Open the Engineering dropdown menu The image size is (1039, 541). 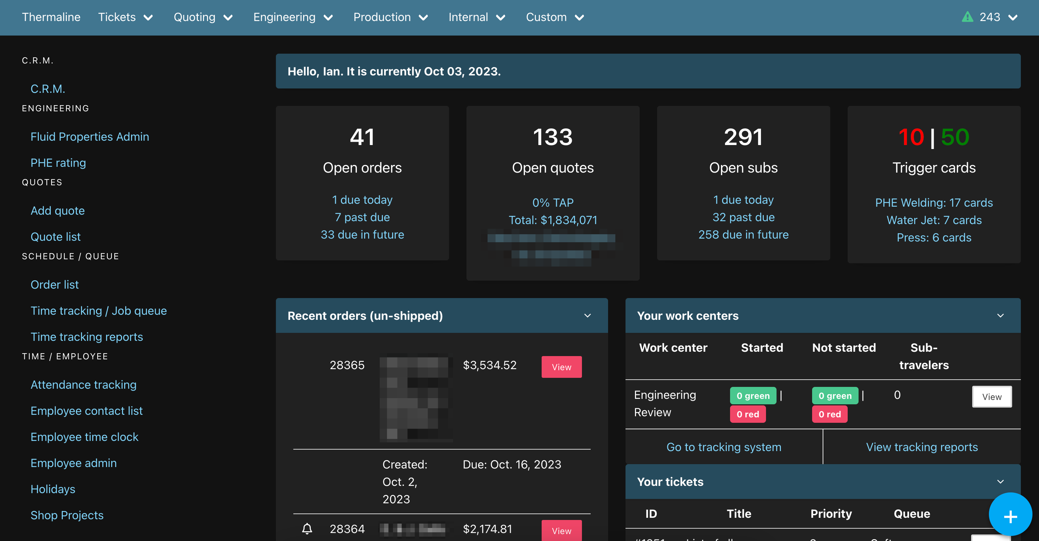[x=293, y=17]
